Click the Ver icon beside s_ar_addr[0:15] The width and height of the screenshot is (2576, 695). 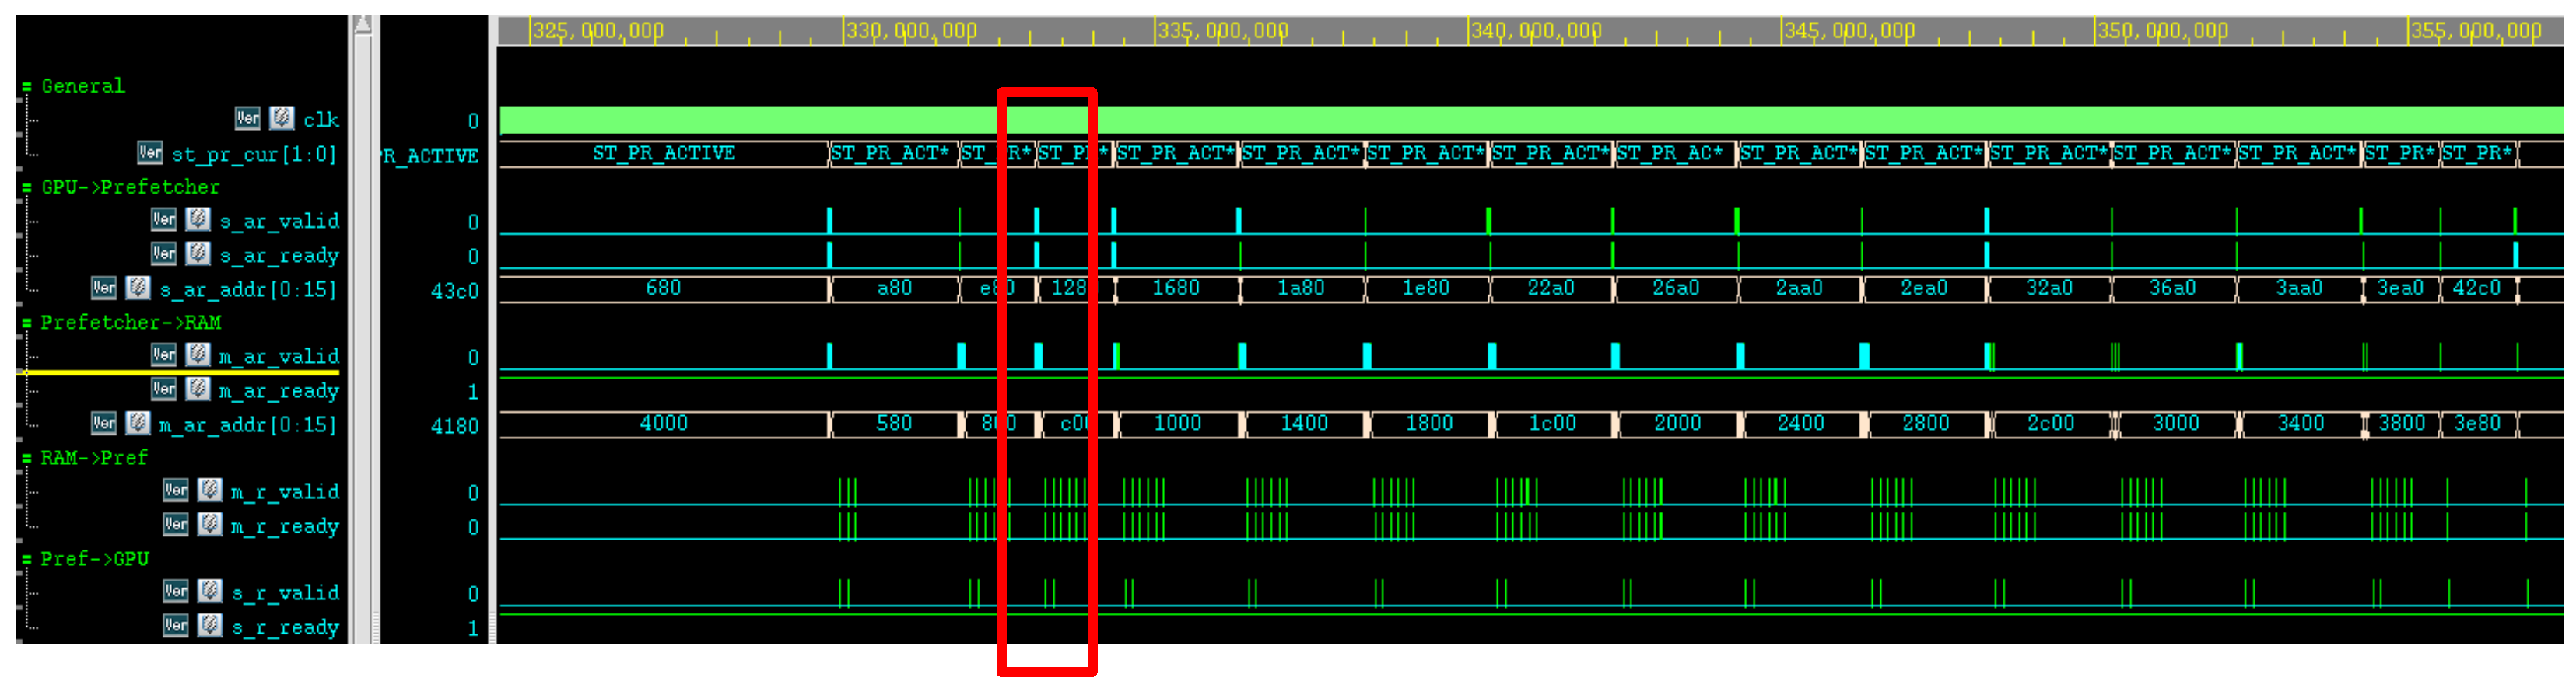104,288
